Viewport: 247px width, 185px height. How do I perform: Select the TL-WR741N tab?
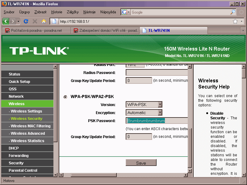click(x=174, y=30)
